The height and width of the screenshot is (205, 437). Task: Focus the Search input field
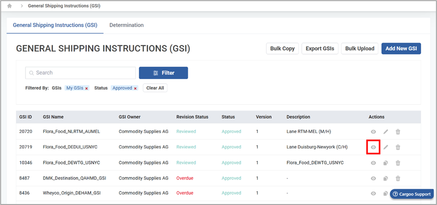coord(80,73)
